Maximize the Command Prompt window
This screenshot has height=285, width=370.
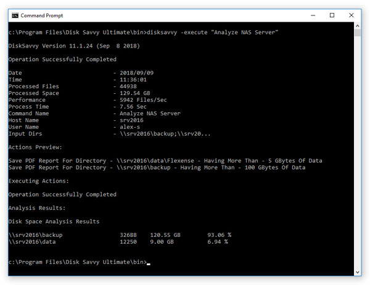pyautogui.click(x=332, y=15)
